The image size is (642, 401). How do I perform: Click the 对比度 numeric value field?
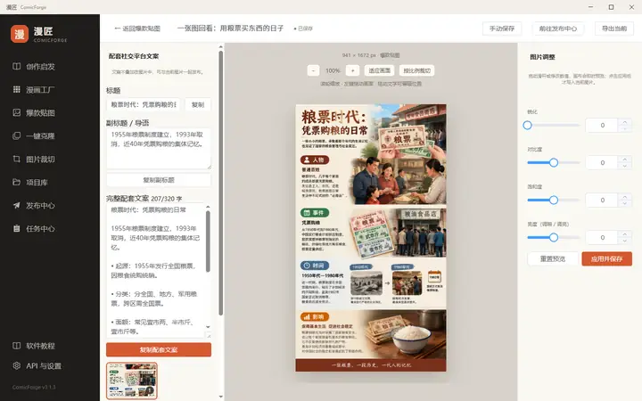coord(602,162)
